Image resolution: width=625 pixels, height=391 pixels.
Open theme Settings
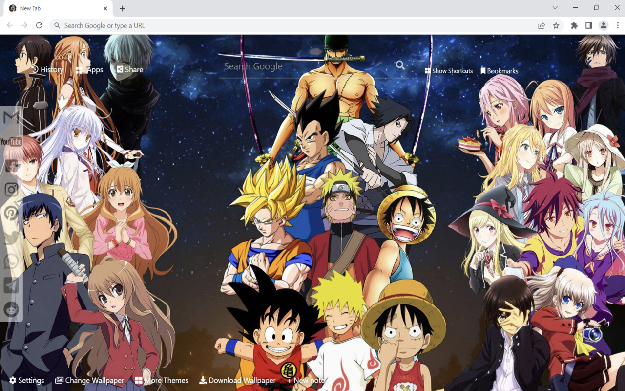click(x=27, y=380)
